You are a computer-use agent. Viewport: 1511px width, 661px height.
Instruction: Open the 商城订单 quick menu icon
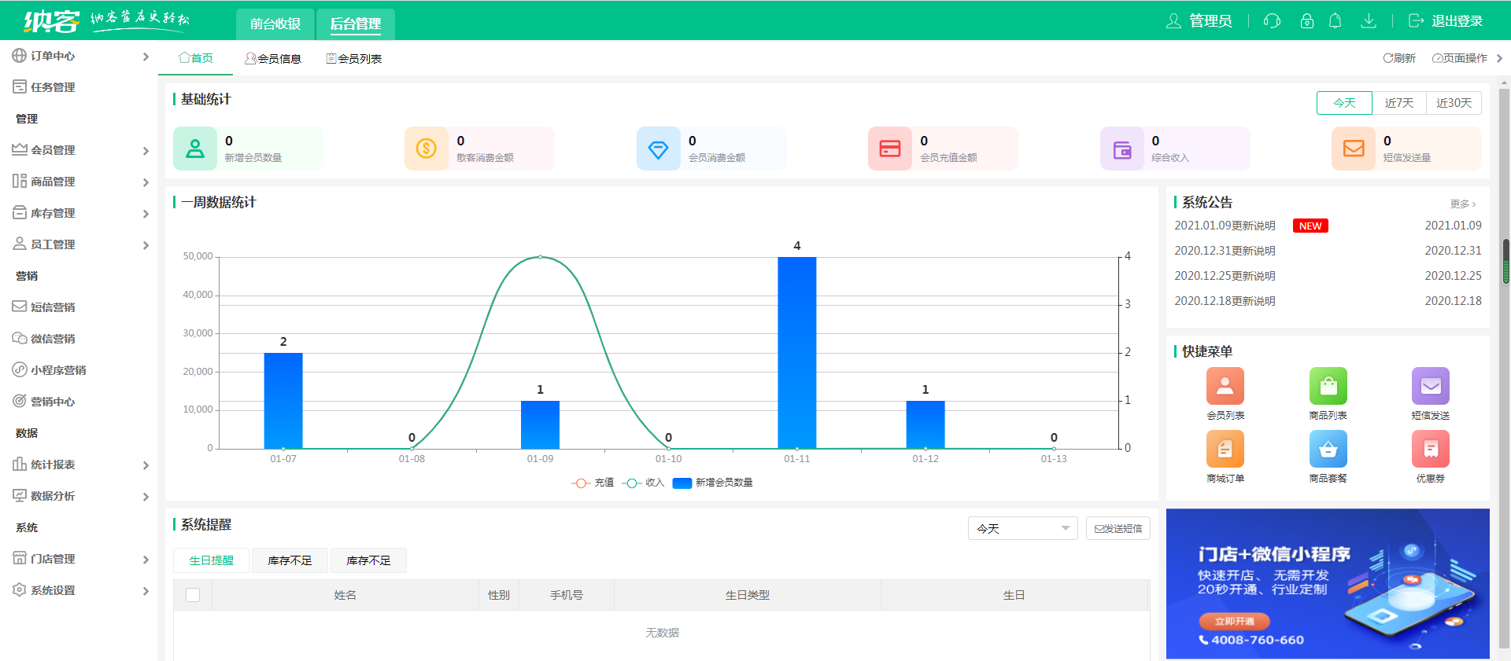pyautogui.click(x=1225, y=449)
